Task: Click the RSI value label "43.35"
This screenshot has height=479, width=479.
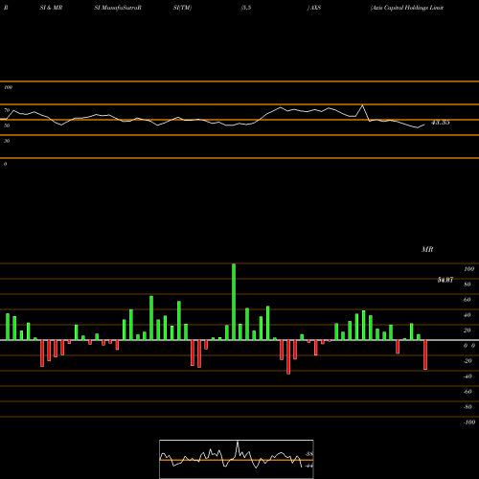Action: click(441, 123)
